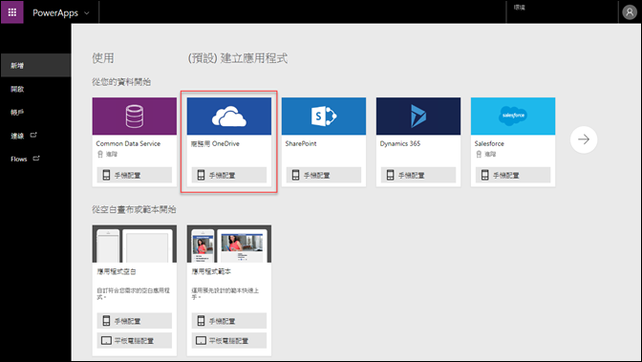Click the Common Data Service database icon
Image resolution: width=642 pixels, height=362 pixels.
pyautogui.click(x=135, y=116)
